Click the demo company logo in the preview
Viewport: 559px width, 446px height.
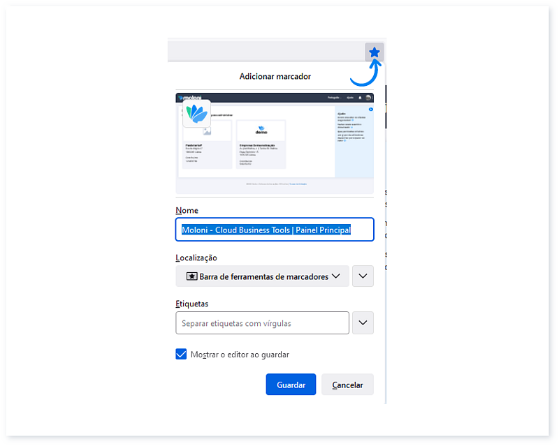tap(260, 131)
